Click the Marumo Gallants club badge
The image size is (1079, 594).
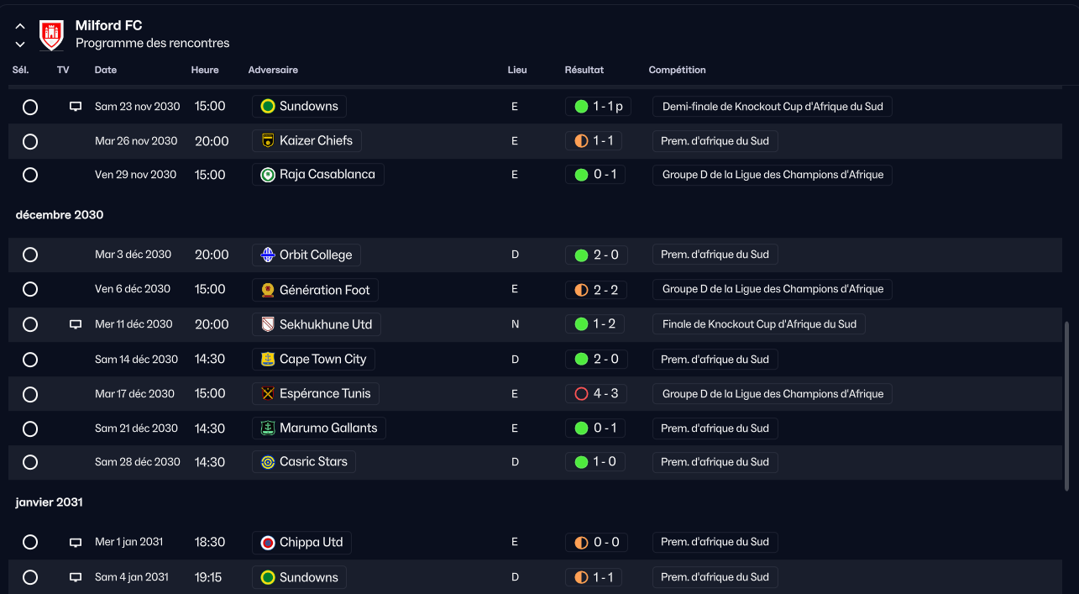(x=268, y=428)
